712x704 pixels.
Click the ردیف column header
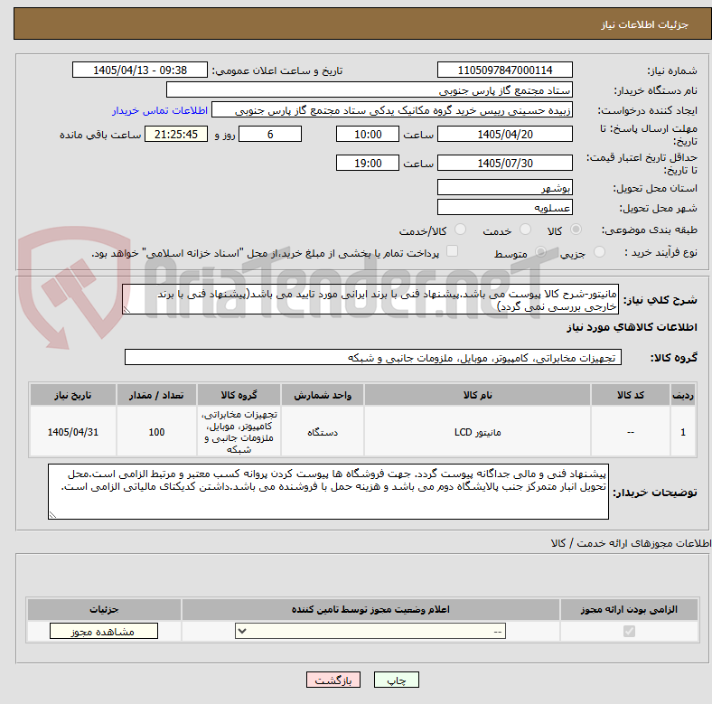(x=682, y=395)
